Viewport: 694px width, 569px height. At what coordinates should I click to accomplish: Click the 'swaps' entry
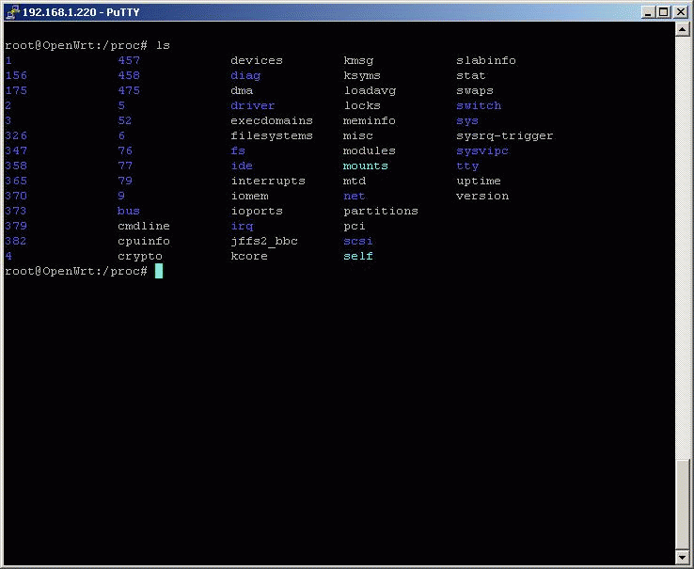pos(475,91)
